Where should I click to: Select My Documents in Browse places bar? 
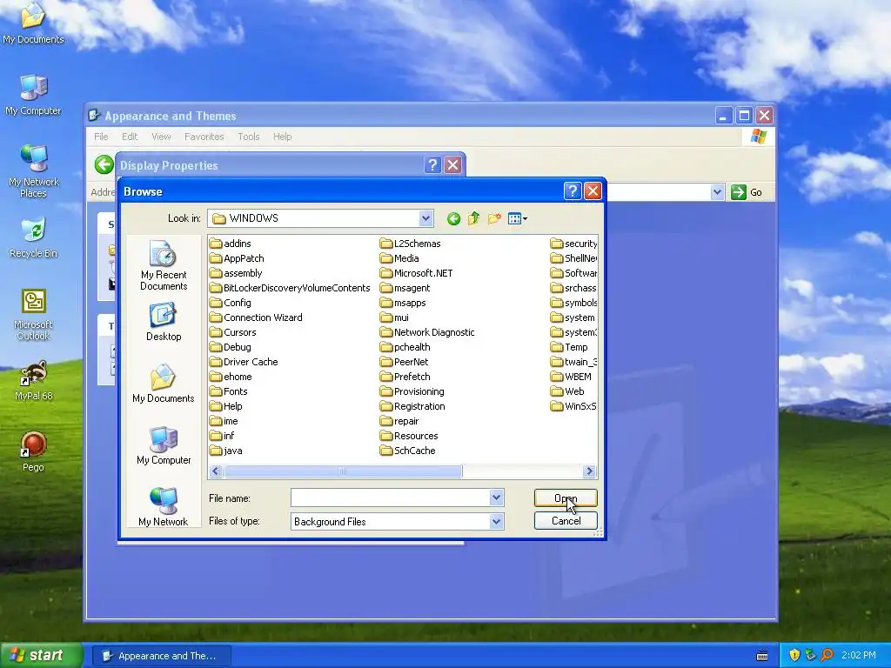[x=164, y=384]
